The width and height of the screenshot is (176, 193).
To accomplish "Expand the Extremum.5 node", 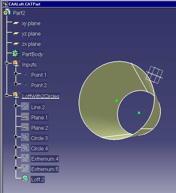I will click(16, 168).
